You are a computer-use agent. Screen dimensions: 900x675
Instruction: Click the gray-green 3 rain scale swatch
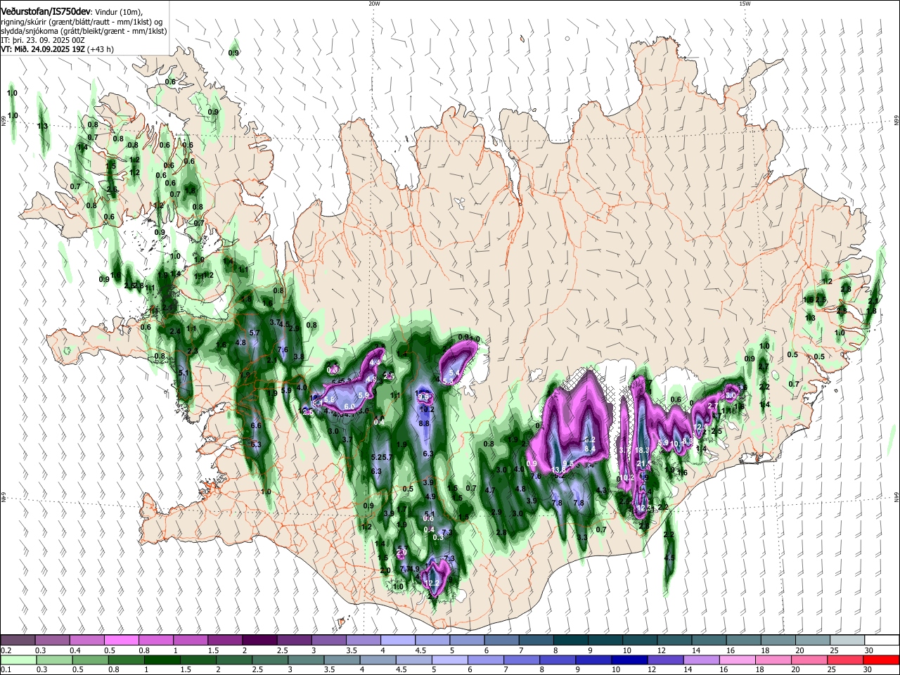(306, 660)
